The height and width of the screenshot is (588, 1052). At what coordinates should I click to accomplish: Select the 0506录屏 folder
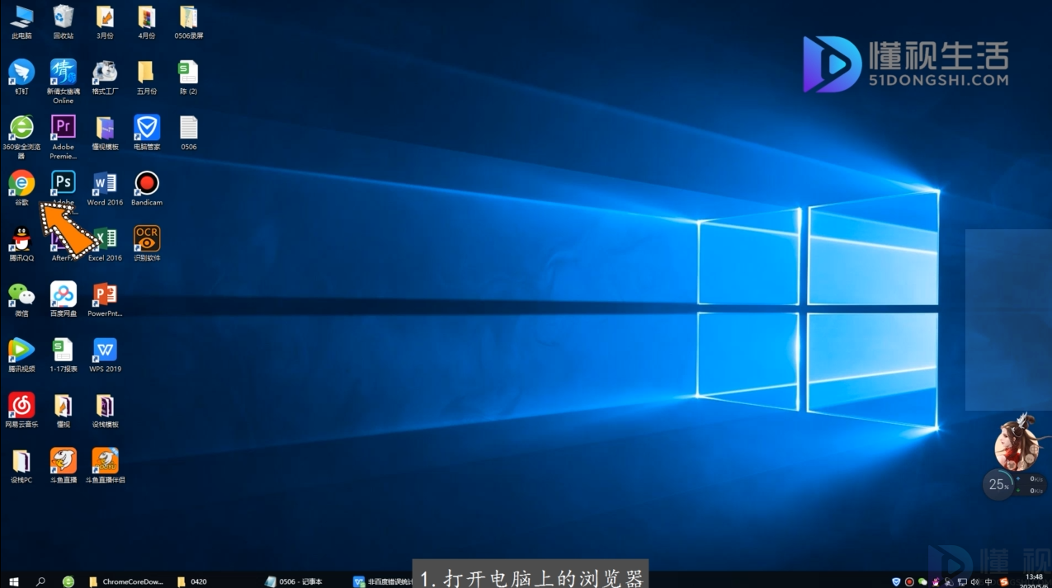[x=189, y=21]
